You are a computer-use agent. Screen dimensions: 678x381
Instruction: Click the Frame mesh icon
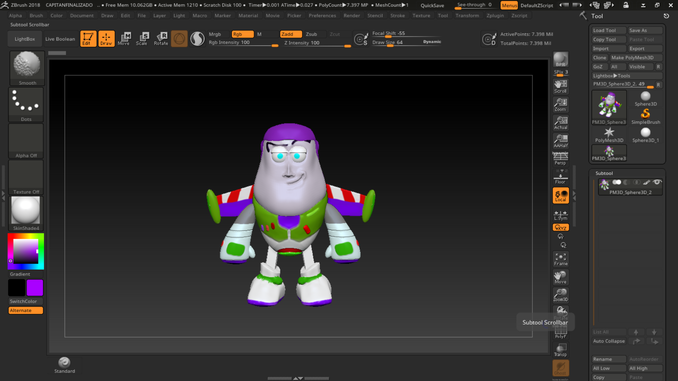pos(560,259)
